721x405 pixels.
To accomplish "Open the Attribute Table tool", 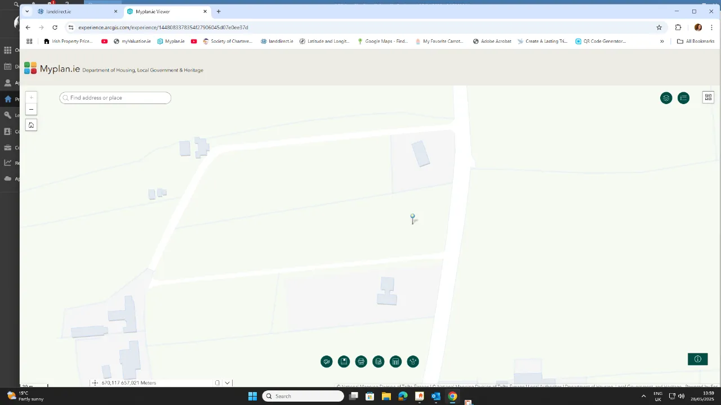I will [395, 362].
